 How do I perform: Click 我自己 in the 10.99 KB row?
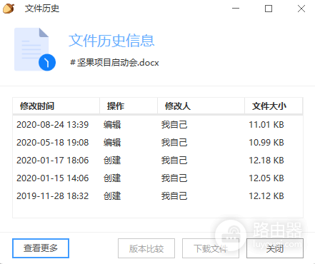(x=174, y=143)
